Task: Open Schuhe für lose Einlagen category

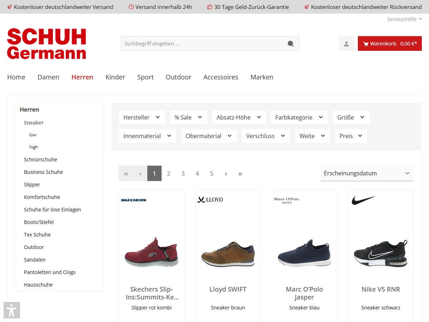Action: click(x=53, y=210)
